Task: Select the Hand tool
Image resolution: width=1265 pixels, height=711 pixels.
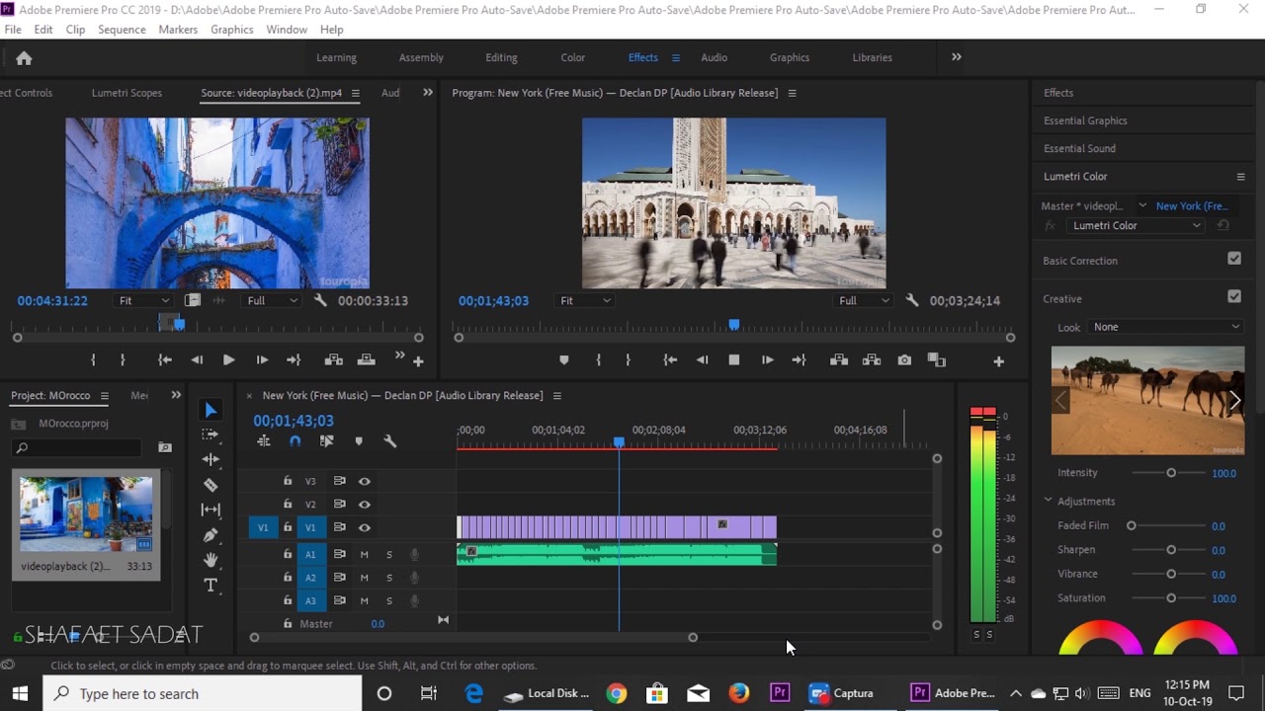Action: tap(211, 560)
